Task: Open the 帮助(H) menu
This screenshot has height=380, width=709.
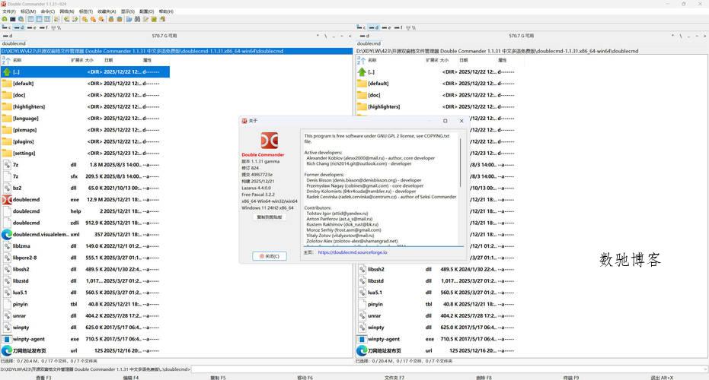Action: pyautogui.click(x=166, y=11)
